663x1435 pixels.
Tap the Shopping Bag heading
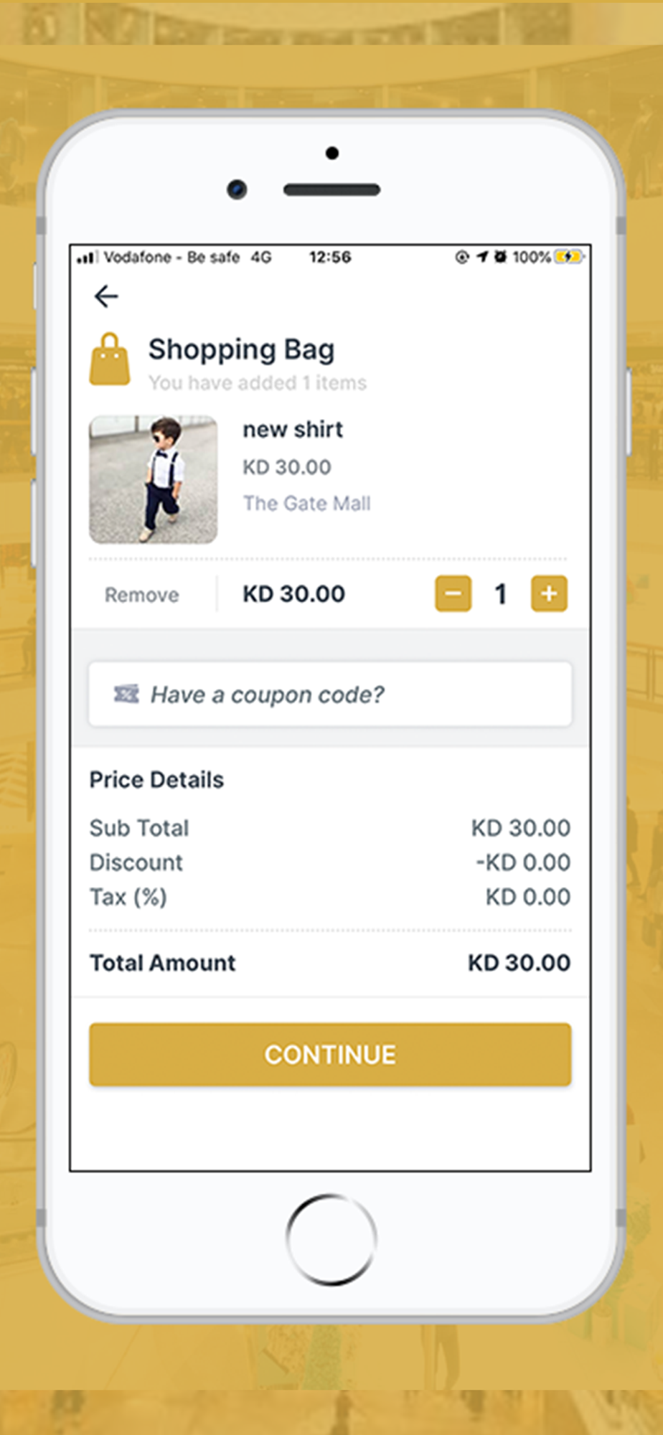[241, 349]
